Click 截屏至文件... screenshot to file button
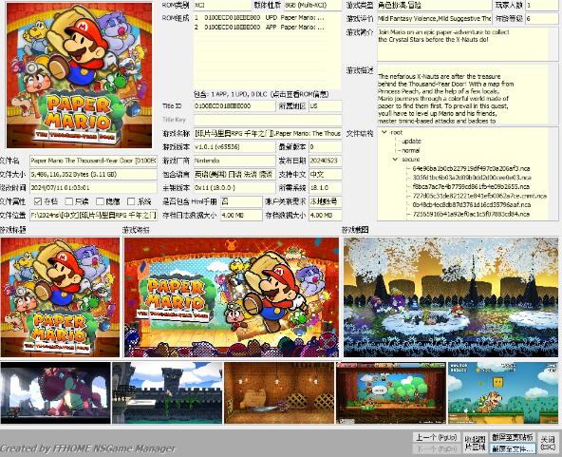The width and height of the screenshot is (562, 457). [x=512, y=448]
